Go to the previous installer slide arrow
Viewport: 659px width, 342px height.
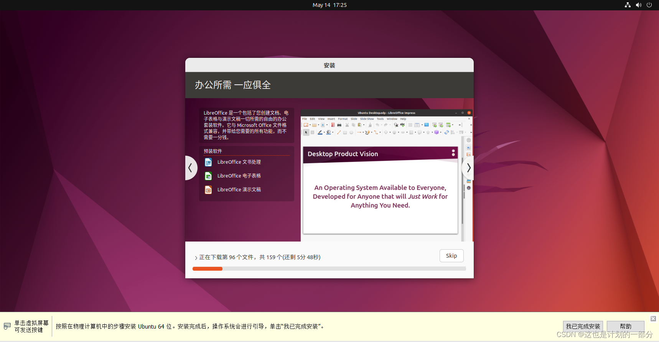(x=190, y=168)
